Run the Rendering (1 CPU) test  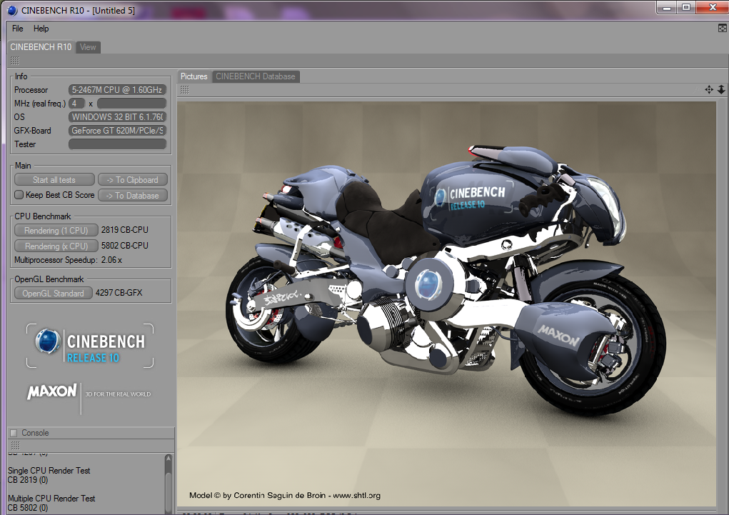point(56,230)
